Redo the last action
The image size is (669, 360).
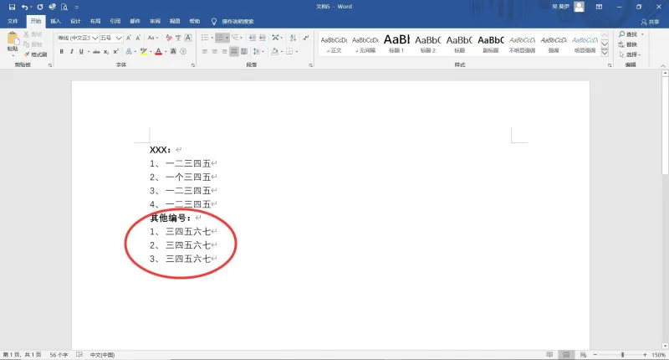[39, 7]
